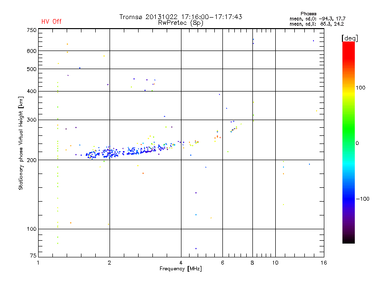Click the "mean, sd,O: -94.3, 17.7" statistics line
381x286 pixels.
(x=317, y=19)
